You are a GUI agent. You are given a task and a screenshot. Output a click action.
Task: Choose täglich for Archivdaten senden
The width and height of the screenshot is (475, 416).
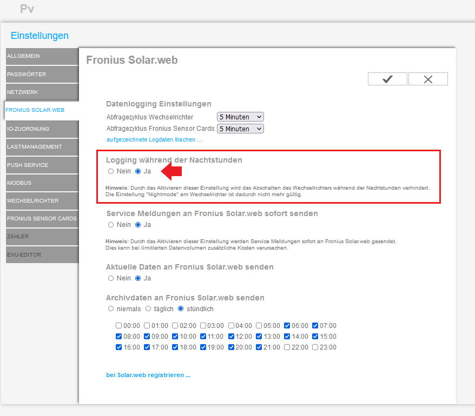click(148, 309)
